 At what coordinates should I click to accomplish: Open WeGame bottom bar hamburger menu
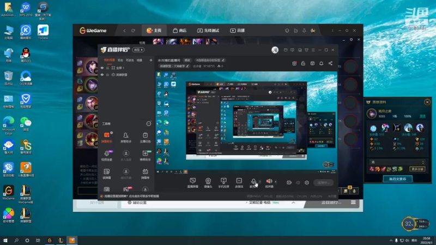tap(353, 203)
